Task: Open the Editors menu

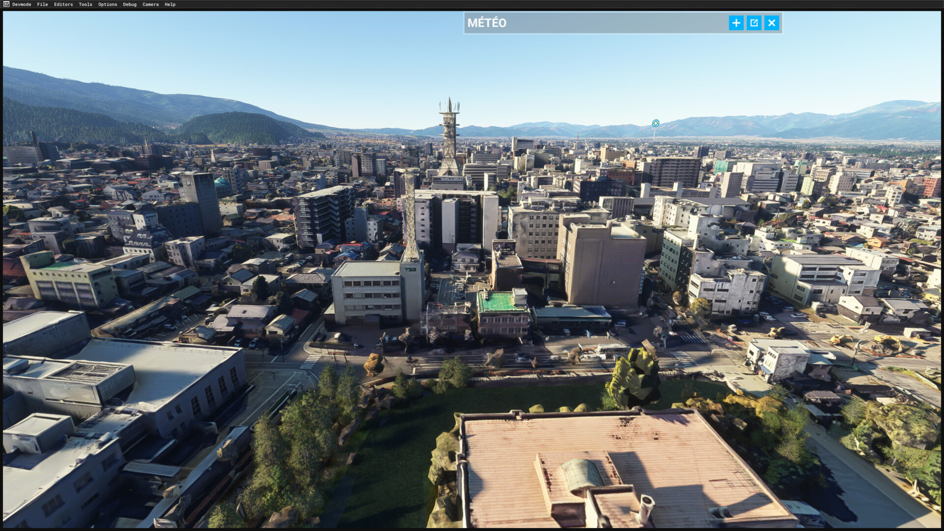Action: (x=63, y=4)
